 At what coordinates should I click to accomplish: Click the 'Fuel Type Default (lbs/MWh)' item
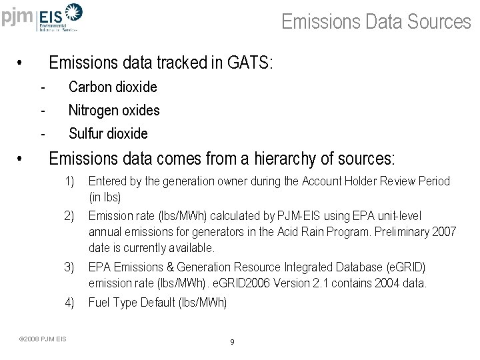[x=157, y=302]
